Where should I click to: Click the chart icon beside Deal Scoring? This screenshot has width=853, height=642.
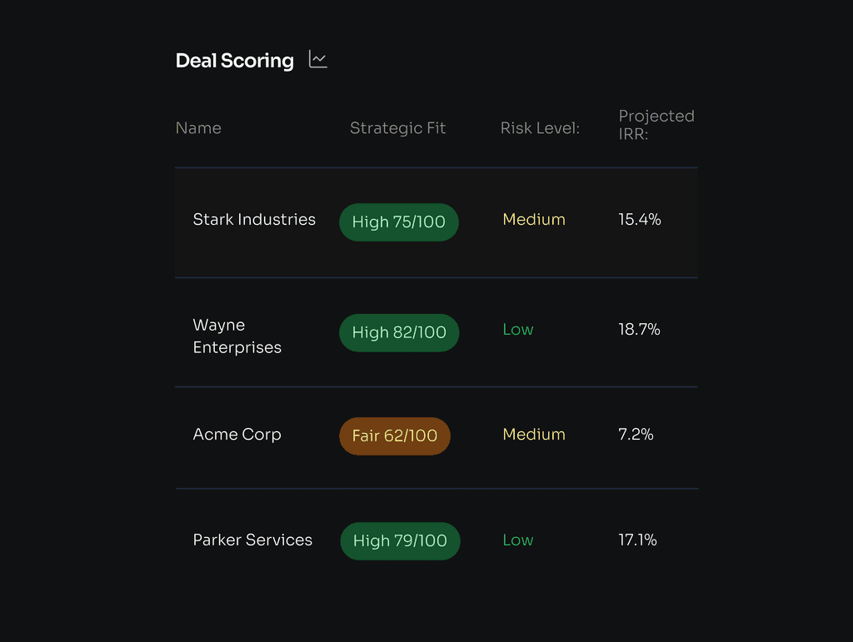coord(317,59)
